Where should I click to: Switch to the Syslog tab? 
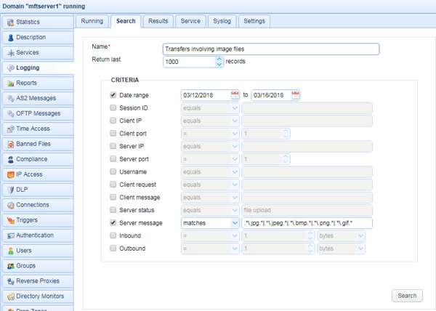(222, 21)
